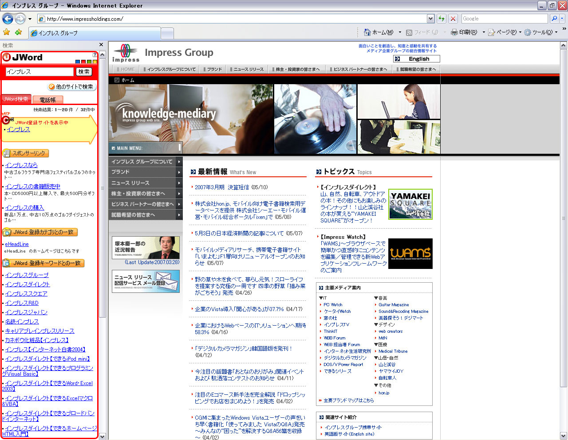This screenshot has width=568, height=440.
Task: Open ThinkIT media link
Action: [330, 331]
